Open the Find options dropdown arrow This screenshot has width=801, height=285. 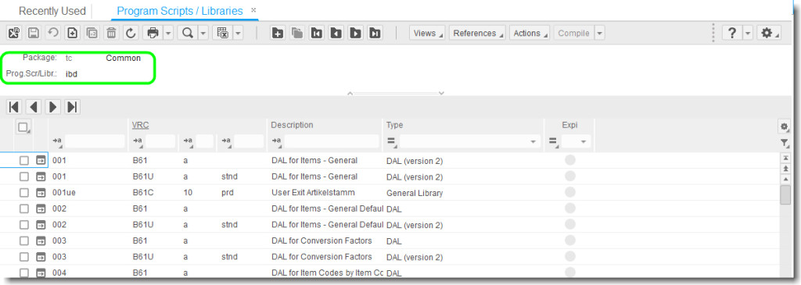pos(203,33)
